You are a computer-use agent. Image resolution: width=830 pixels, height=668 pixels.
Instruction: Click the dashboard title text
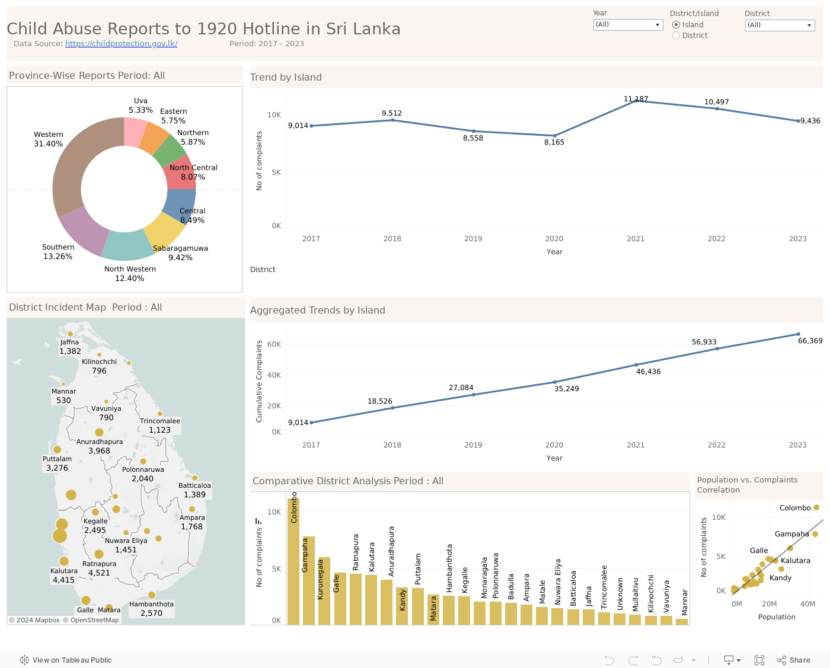[x=203, y=28]
